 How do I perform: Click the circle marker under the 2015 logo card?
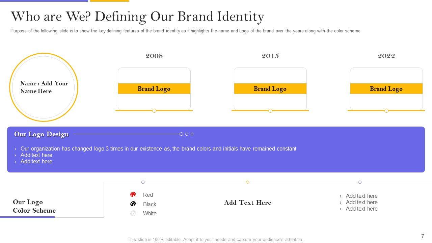tap(270, 111)
